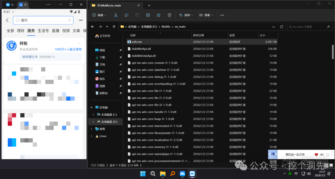Expand the 本地磁盘 (D:) tree node chevron
Image resolution: width=335 pixels, height=179 pixels.
[x=93, y=122]
